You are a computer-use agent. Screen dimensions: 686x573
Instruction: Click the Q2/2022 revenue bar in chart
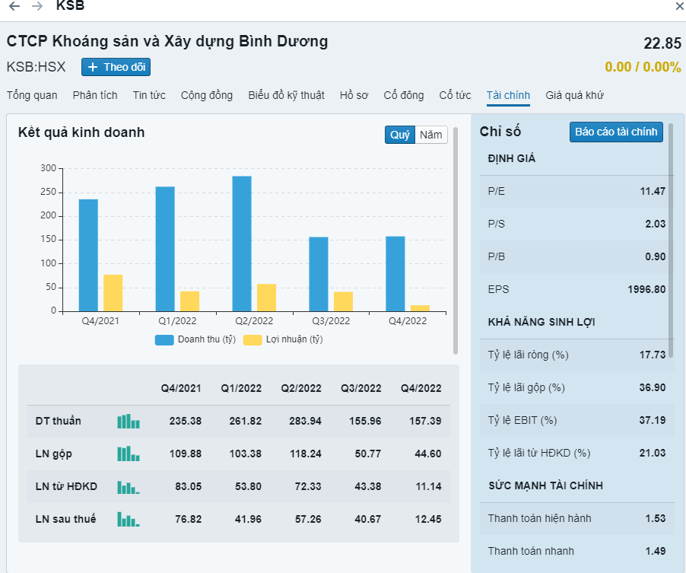242,244
